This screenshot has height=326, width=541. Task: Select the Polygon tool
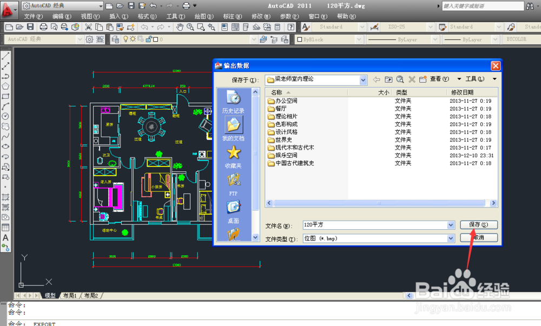[5, 86]
